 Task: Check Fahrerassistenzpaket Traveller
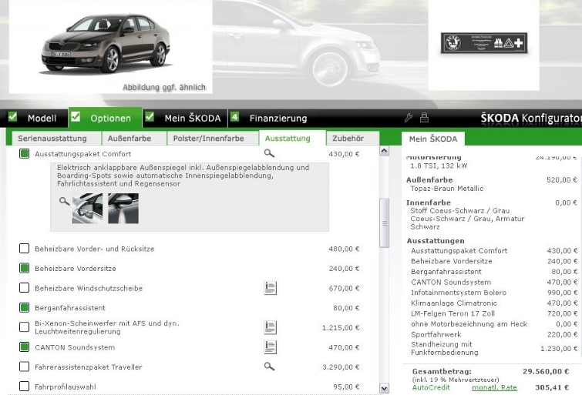(24, 367)
